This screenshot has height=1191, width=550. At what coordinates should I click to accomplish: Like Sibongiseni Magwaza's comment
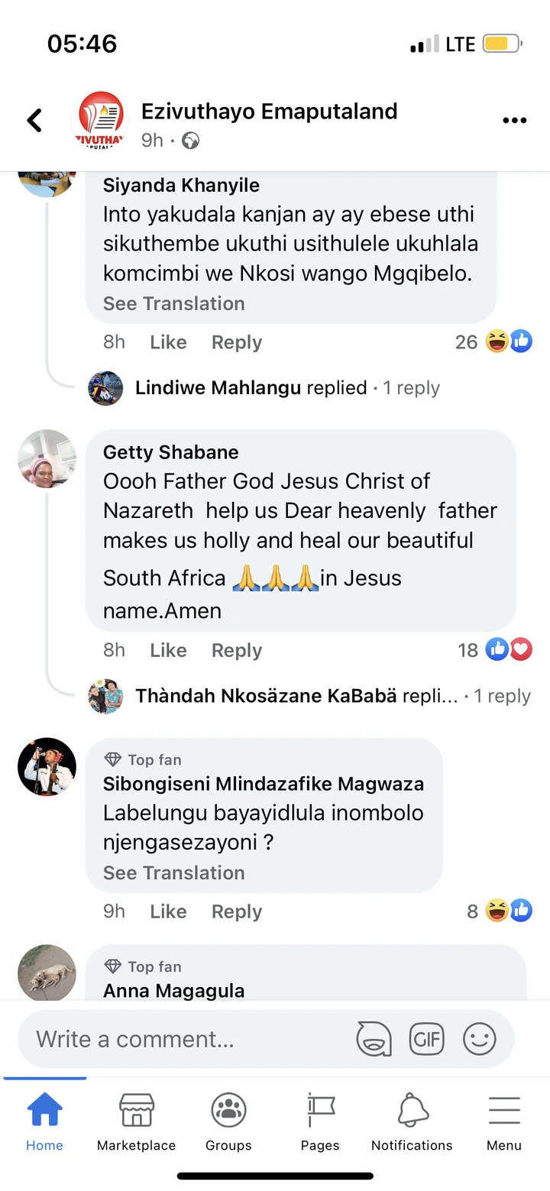point(168,911)
